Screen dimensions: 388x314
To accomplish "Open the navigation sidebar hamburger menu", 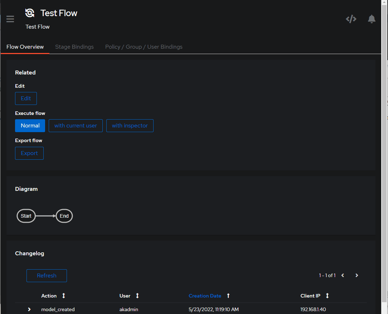I will tap(10, 19).
